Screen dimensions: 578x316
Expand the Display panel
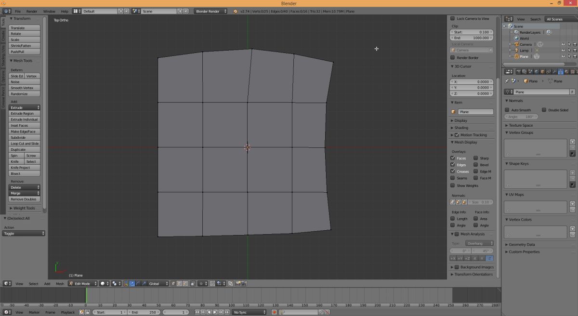(460, 120)
